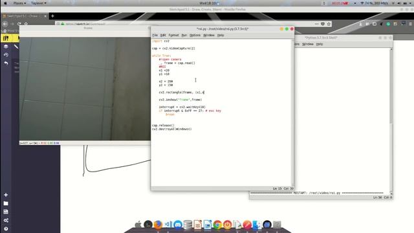Click the volume icon in top bar
The width and height of the screenshot is (414, 233).
(x=399, y=3)
